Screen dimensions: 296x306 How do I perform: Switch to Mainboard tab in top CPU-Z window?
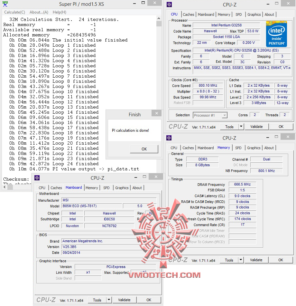pos(206,14)
